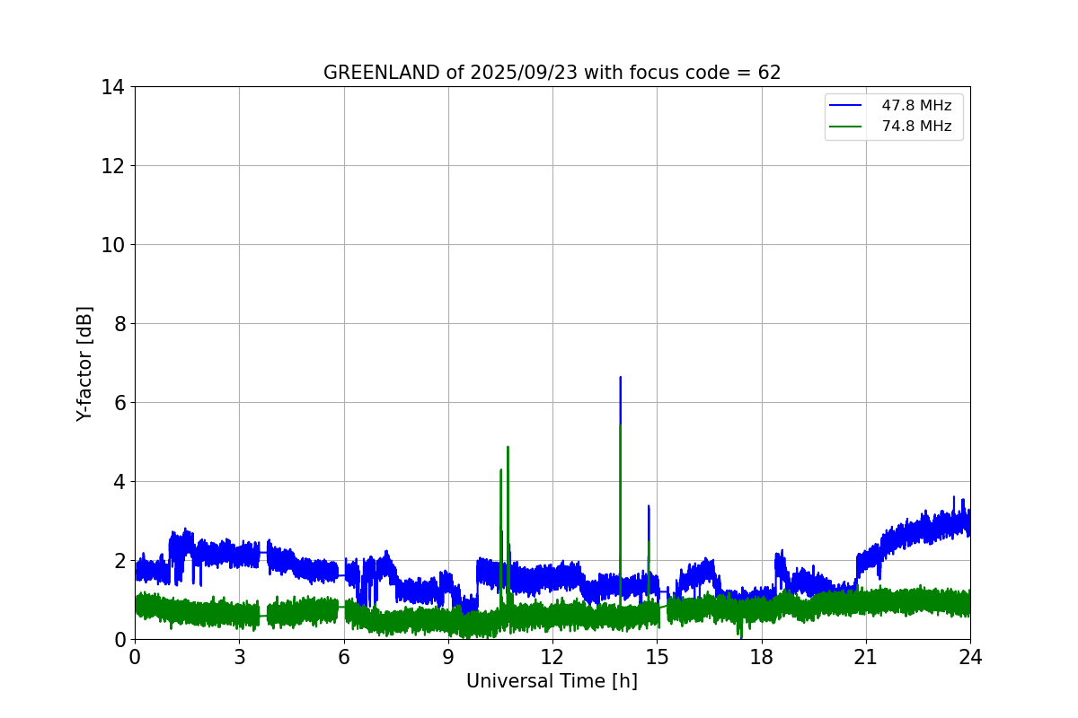Click the green spike peak near 10.7 h

coord(508,448)
